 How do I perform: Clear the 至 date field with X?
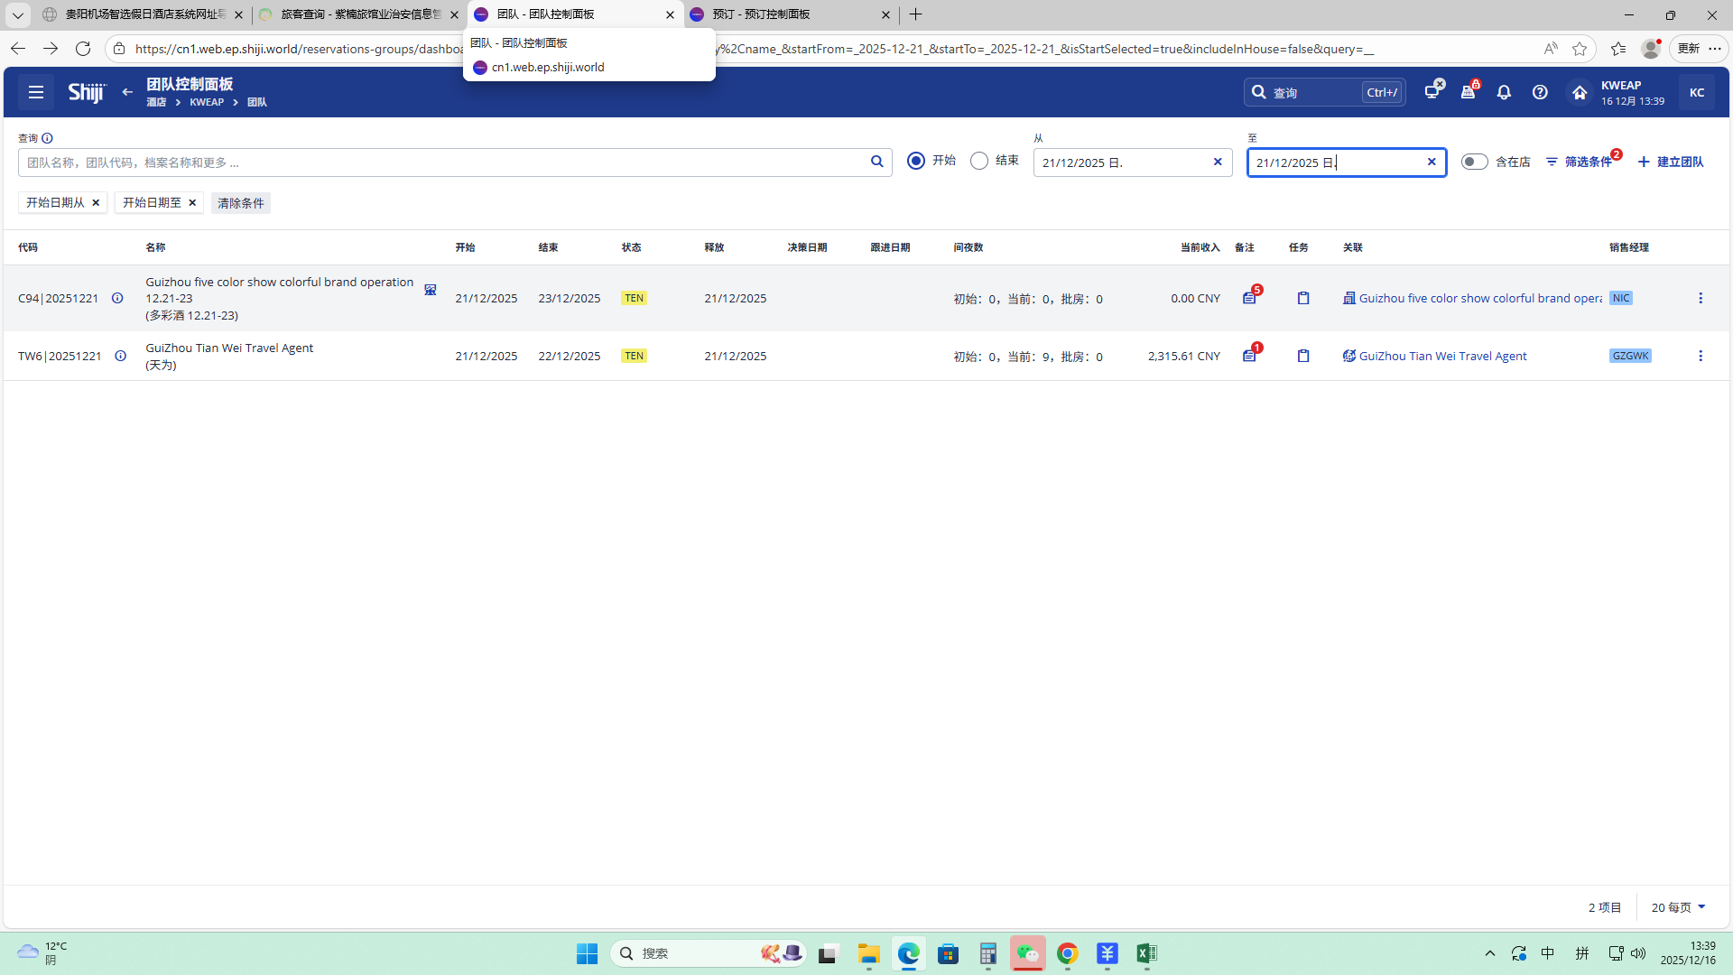(x=1432, y=162)
